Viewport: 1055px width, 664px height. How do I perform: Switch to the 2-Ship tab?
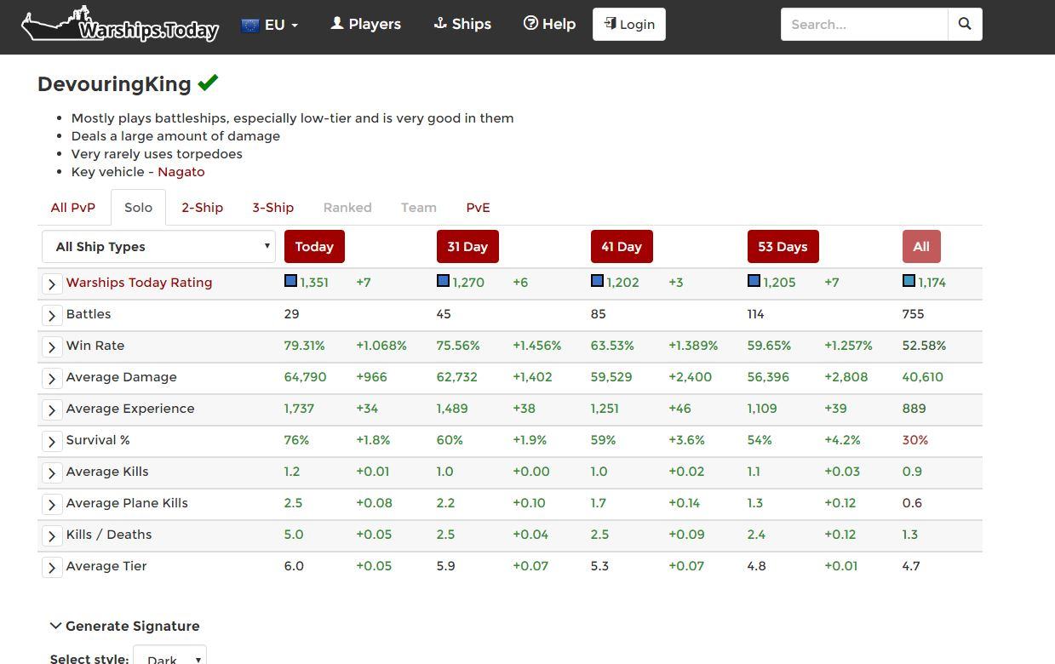tap(202, 207)
